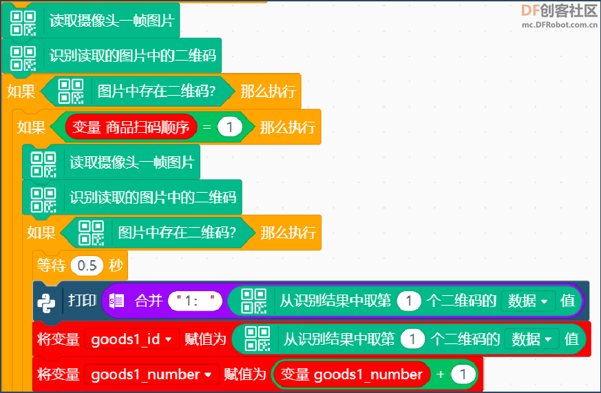The width and height of the screenshot is (601, 393).
Task: Click QR icon in goods1_id assignment block
Action: coord(257,339)
